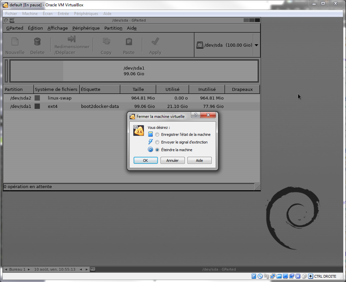Click the Nouvelle partition toolbar icon
Screen dimensions: 346x282
[15, 42]
